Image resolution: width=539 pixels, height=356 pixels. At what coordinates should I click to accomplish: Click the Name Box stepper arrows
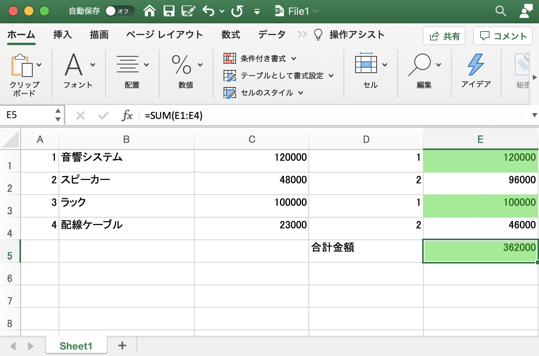tap(58, 115)
